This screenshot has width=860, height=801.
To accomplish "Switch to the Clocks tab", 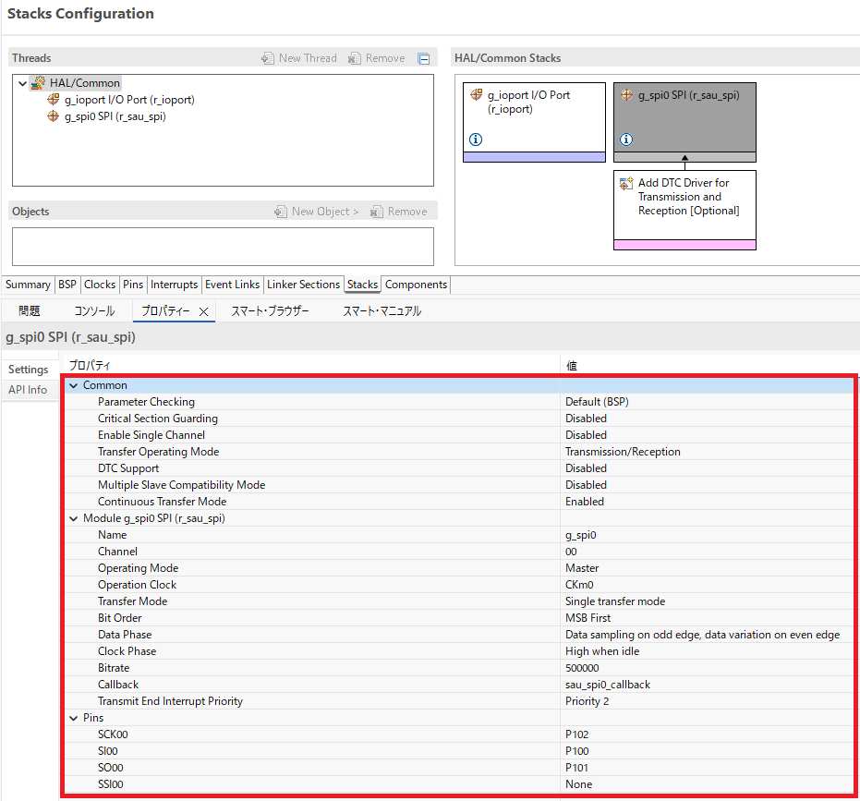I will 100,285.
